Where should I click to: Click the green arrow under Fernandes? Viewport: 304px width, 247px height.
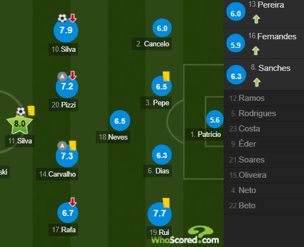256,51
